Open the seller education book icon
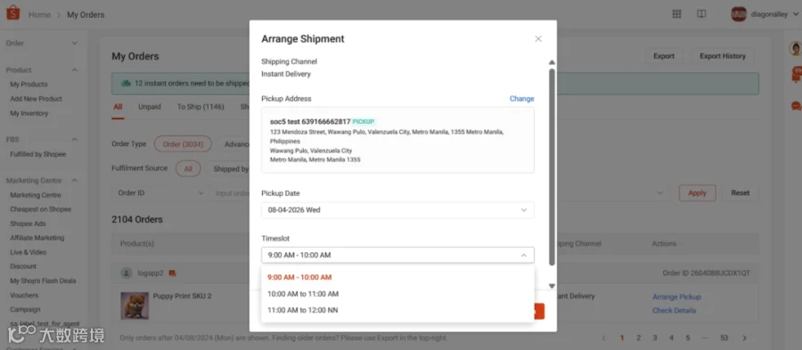The width and height of the screenshot is (802, 350). [x=702, y=14]
